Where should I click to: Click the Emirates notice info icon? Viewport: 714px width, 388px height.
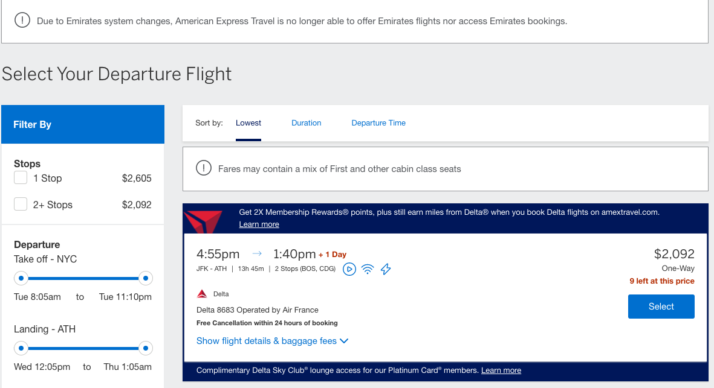pyautogui.click(x=22, y=21)
